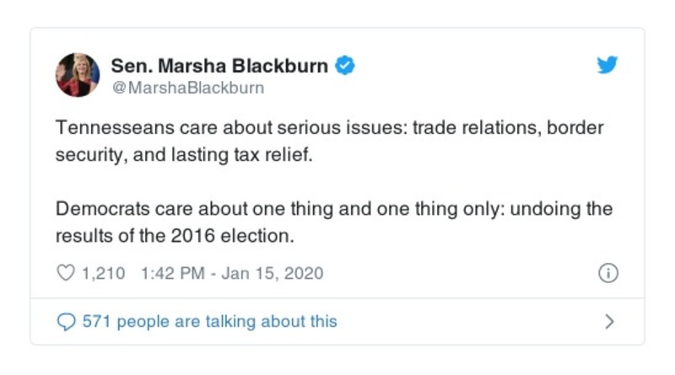Open the @MarshaBlackburn handle link
This screenshot has height=375, width=675.
187,88
